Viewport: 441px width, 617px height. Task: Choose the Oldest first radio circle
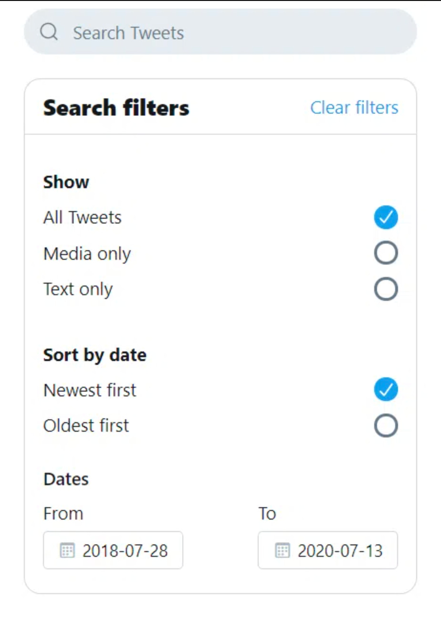pyautogui.click(x=386, y=426)
